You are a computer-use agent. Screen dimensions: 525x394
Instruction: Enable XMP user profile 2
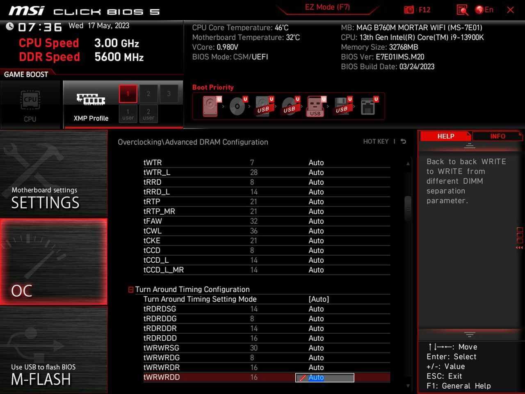pos(148,114)
